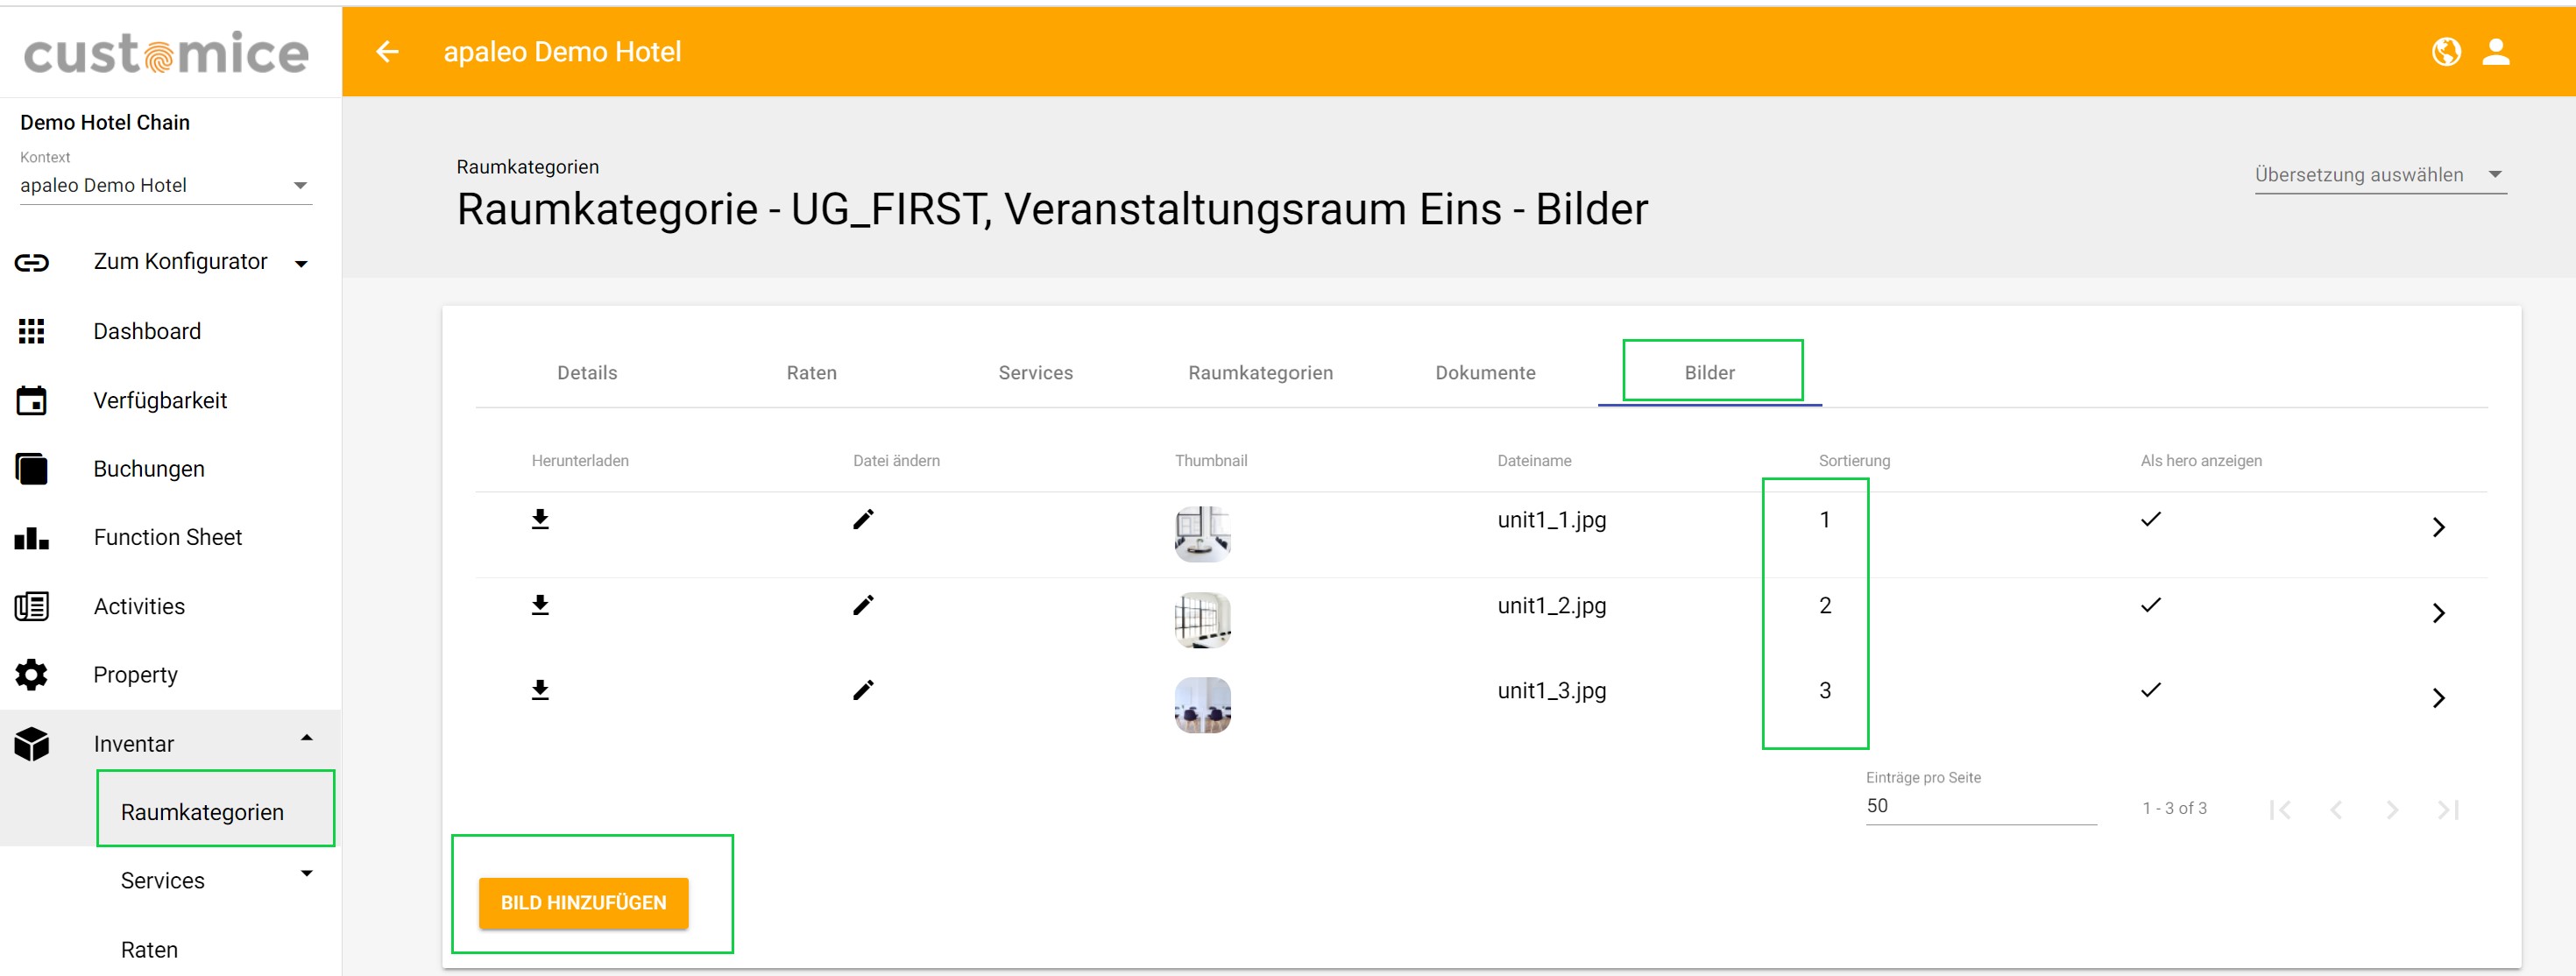The height and width of the screenshot is (976, 2576).
Task: Click the Sortierung column header
Action: (x=1854, y=461)
